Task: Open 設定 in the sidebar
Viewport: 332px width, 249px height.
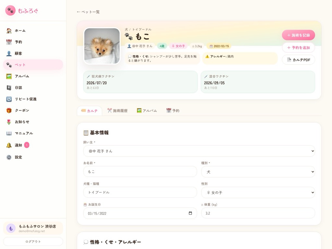Action: [x=33, y=157]
